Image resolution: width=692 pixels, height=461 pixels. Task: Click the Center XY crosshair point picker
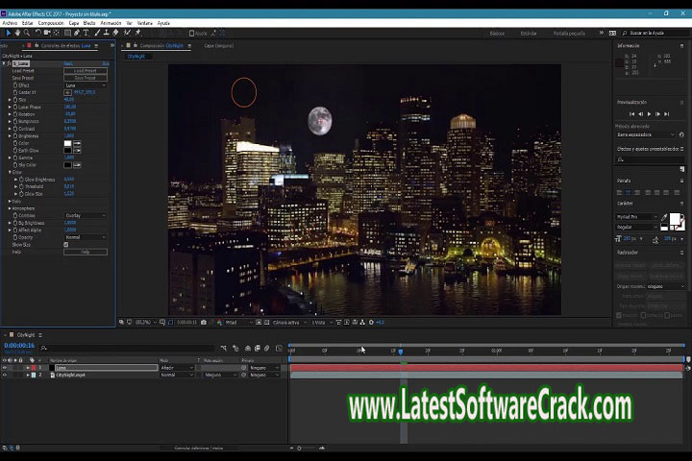(x=67, y=92)
